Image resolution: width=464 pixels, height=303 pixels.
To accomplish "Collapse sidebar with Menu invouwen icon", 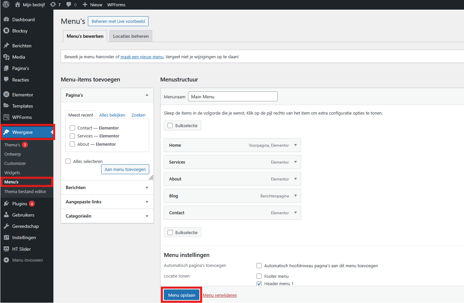I will click(x=6, y=260).
